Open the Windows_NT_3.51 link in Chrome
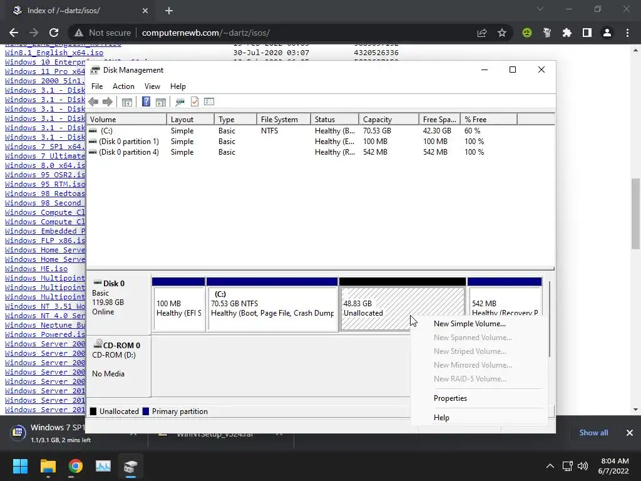This screenshot has height=481, width=641. 45,306
